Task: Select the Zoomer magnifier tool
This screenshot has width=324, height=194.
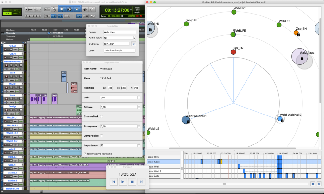Action: [x=54, y=9]
